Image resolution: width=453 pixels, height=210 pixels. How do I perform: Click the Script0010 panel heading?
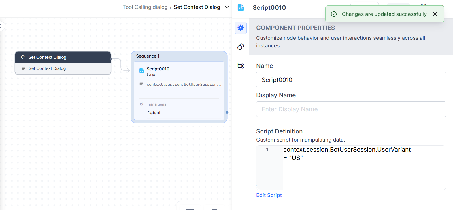tap(269, 8)
